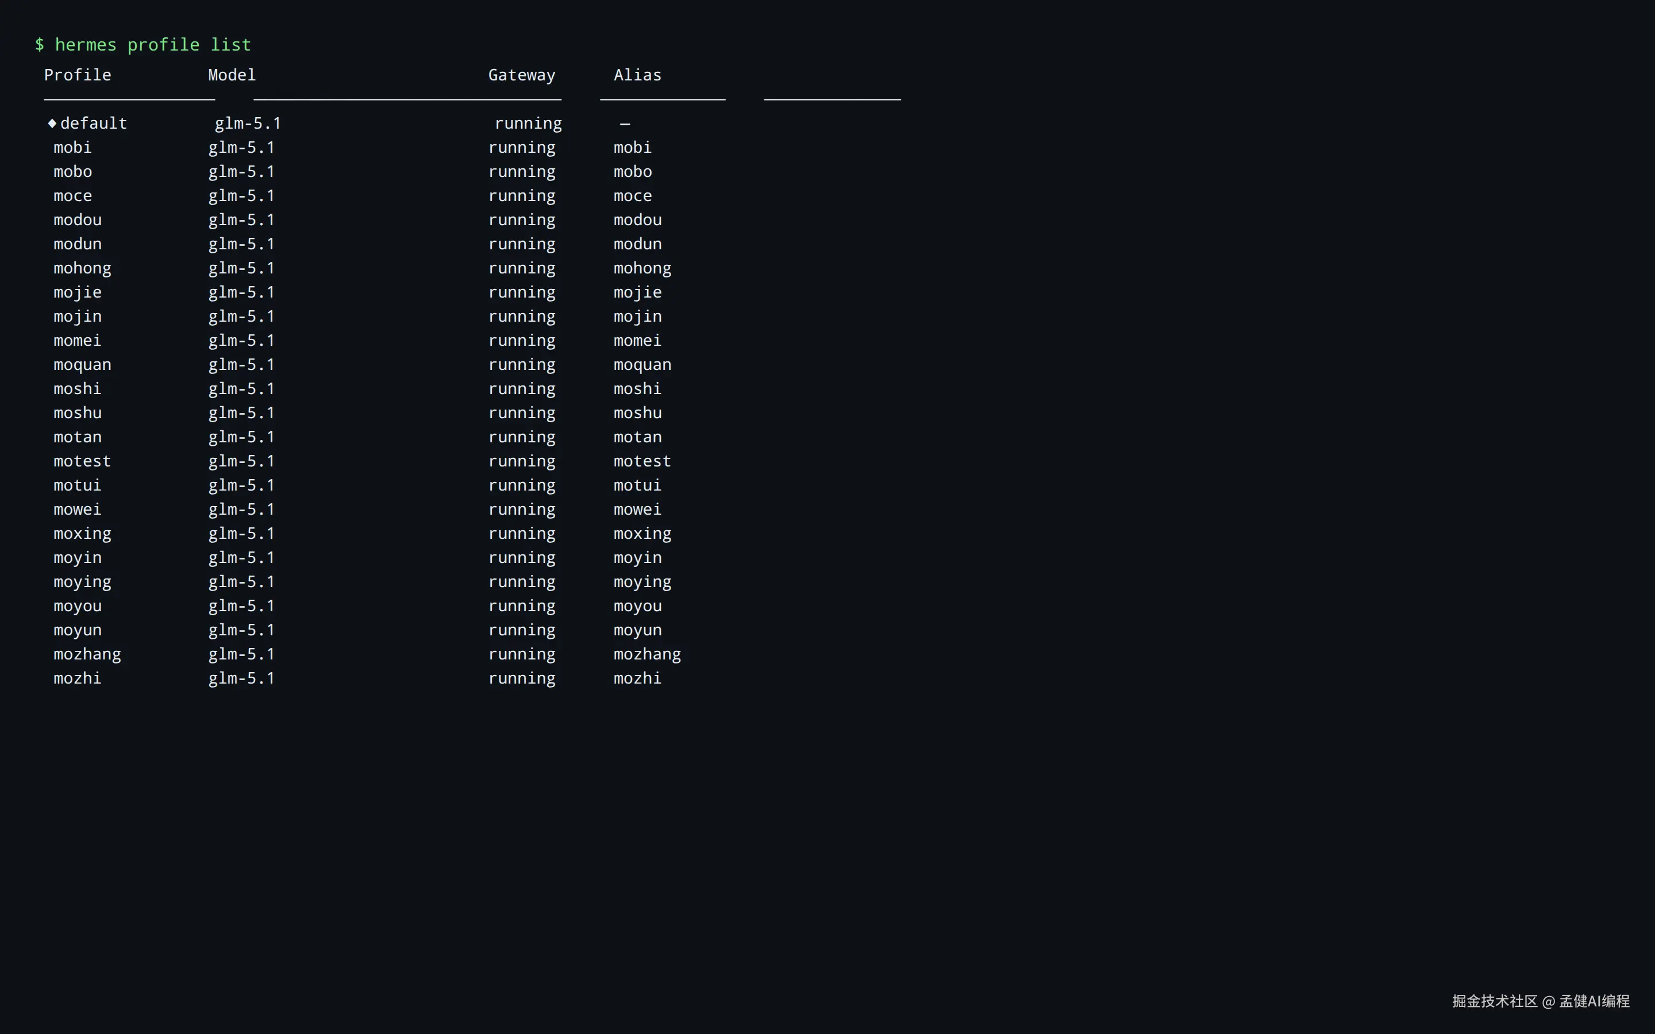Screen dimensions: 1655x1034
Task: Click the Gateway column header
Action: pyautogui.click(x=522, y=75)
